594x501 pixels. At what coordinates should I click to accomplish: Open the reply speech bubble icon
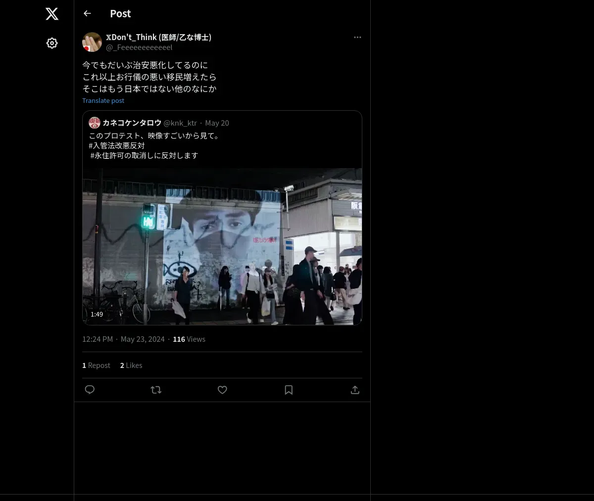(x=90, y=390)
